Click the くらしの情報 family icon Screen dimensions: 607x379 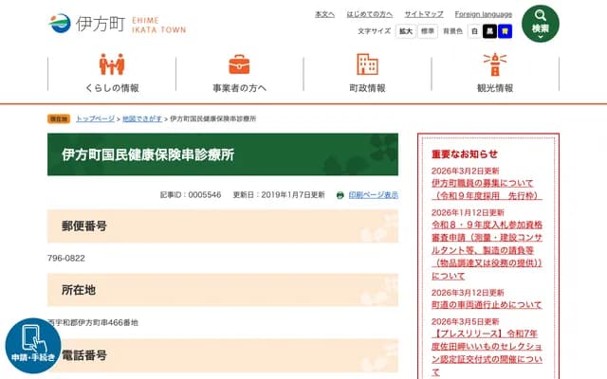(x=112, y=64)
